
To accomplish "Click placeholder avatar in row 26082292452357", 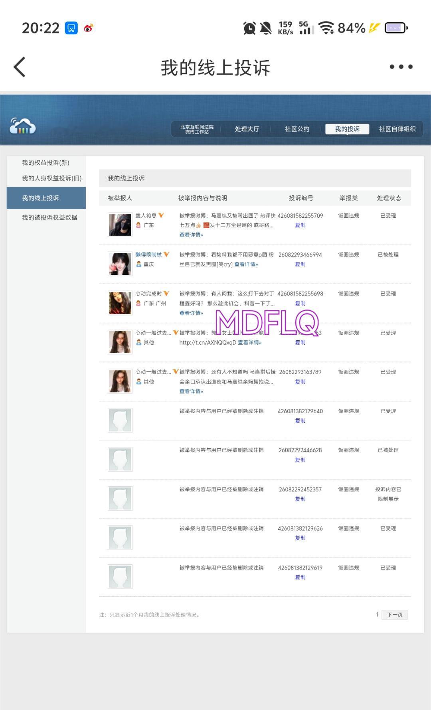I will point(120,498).
